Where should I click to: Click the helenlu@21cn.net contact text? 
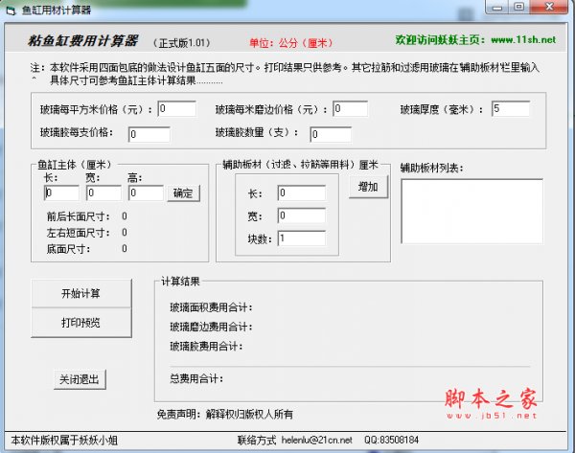317,440
